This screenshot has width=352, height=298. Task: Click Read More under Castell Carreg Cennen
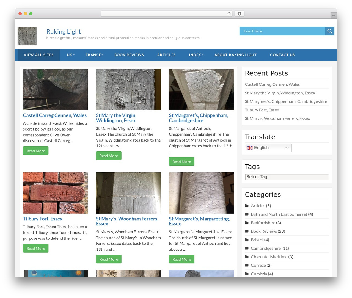point(36,151)
